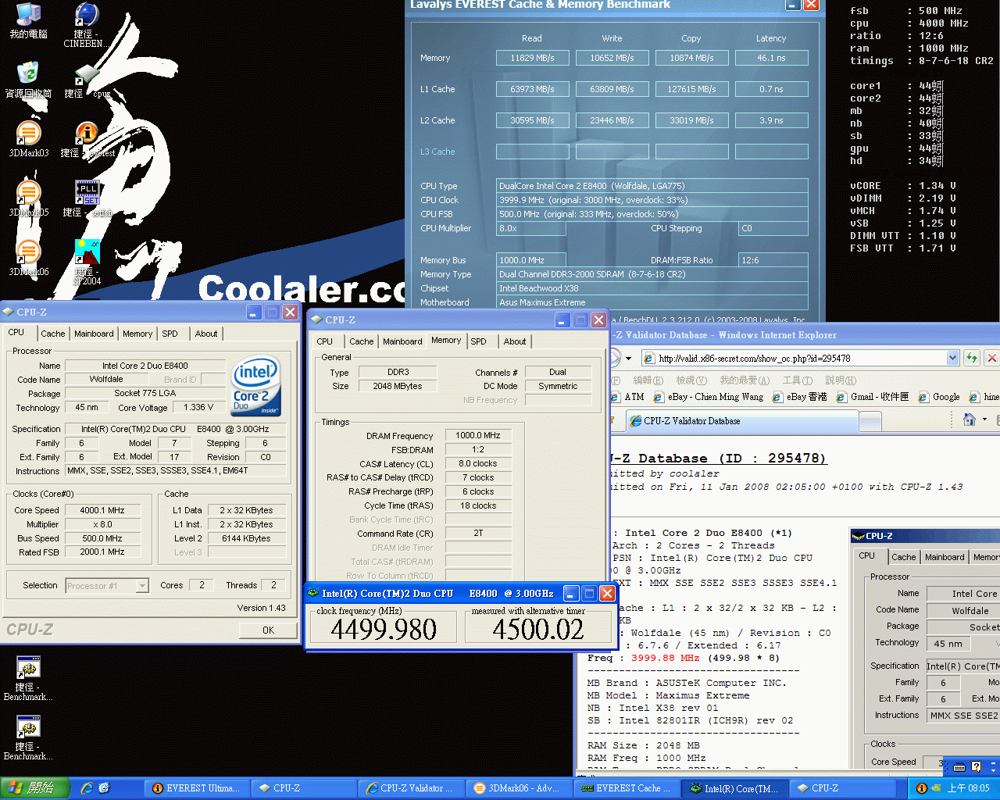Expand the dropdown arrow beside IE home icon
Viewport: 1000px width, 800px height.
(x=984, y=420)
